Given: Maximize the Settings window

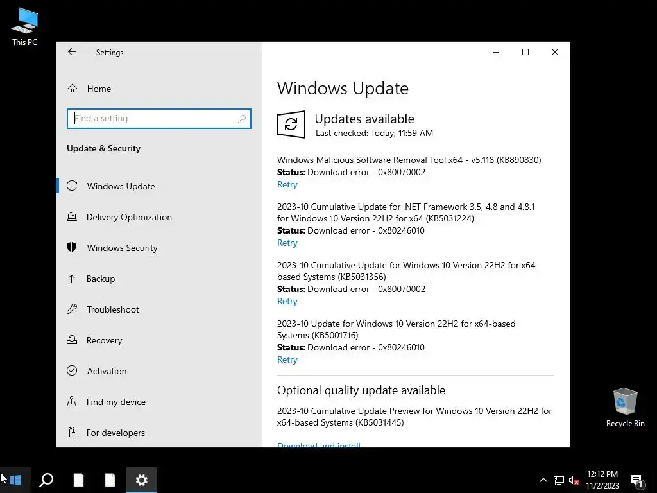Looking at the screenshot, I should tap(525, 52).
